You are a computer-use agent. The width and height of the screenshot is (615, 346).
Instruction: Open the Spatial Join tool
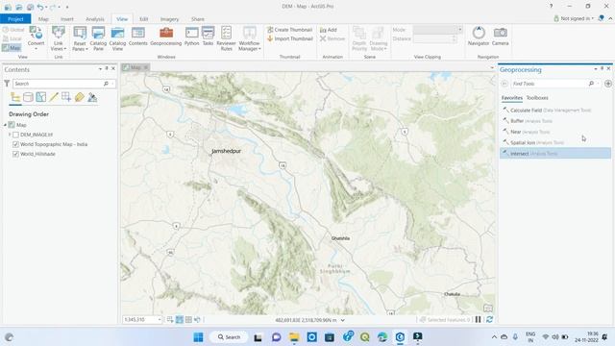coord(555,142)
